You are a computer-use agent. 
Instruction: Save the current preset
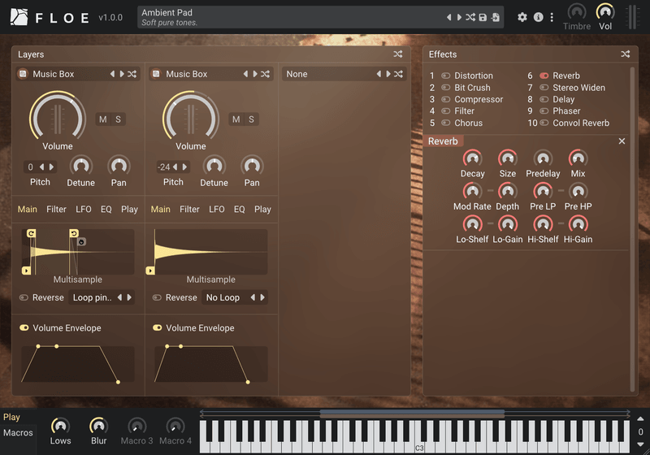483,17
